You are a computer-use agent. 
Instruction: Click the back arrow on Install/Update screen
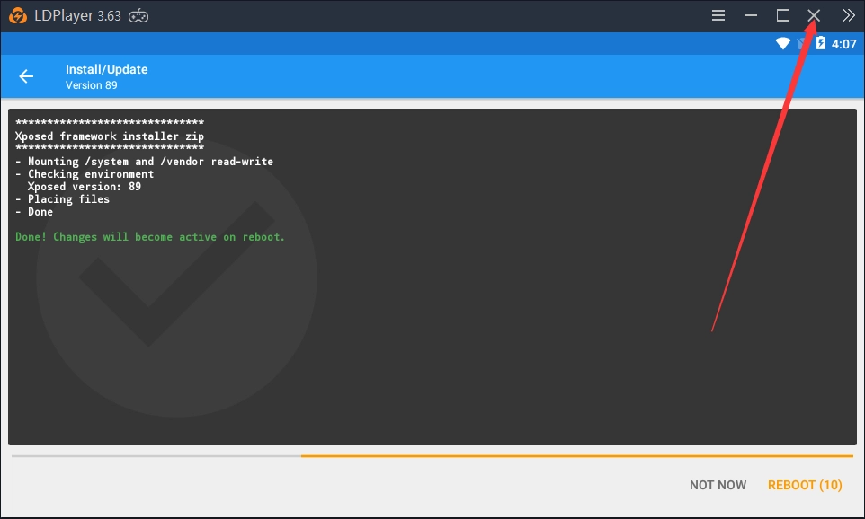pyautogui.click(x=26, y=75)
